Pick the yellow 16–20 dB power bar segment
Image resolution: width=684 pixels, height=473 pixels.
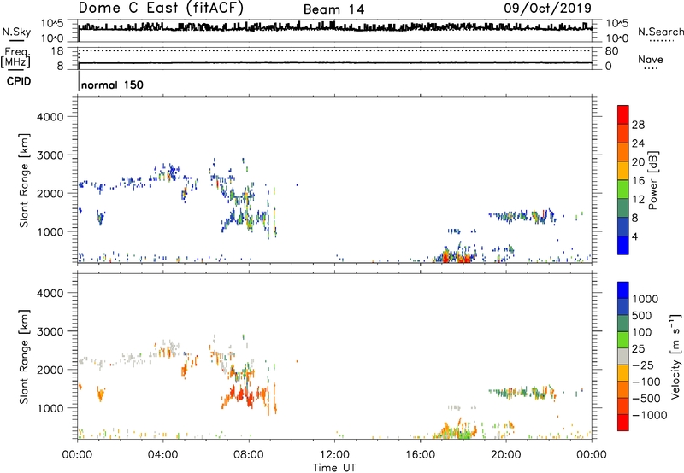tap(623, 171)
